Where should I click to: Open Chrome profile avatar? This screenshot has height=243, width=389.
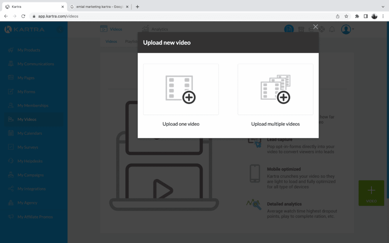coord(374,16)
